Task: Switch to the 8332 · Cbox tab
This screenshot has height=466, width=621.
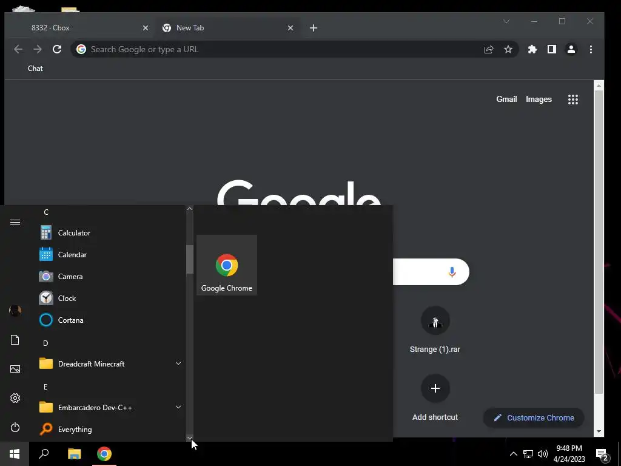Action: pyautogui.click(x=79, y=28)
